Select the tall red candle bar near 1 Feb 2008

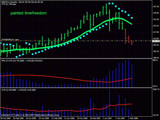point(125,36)
